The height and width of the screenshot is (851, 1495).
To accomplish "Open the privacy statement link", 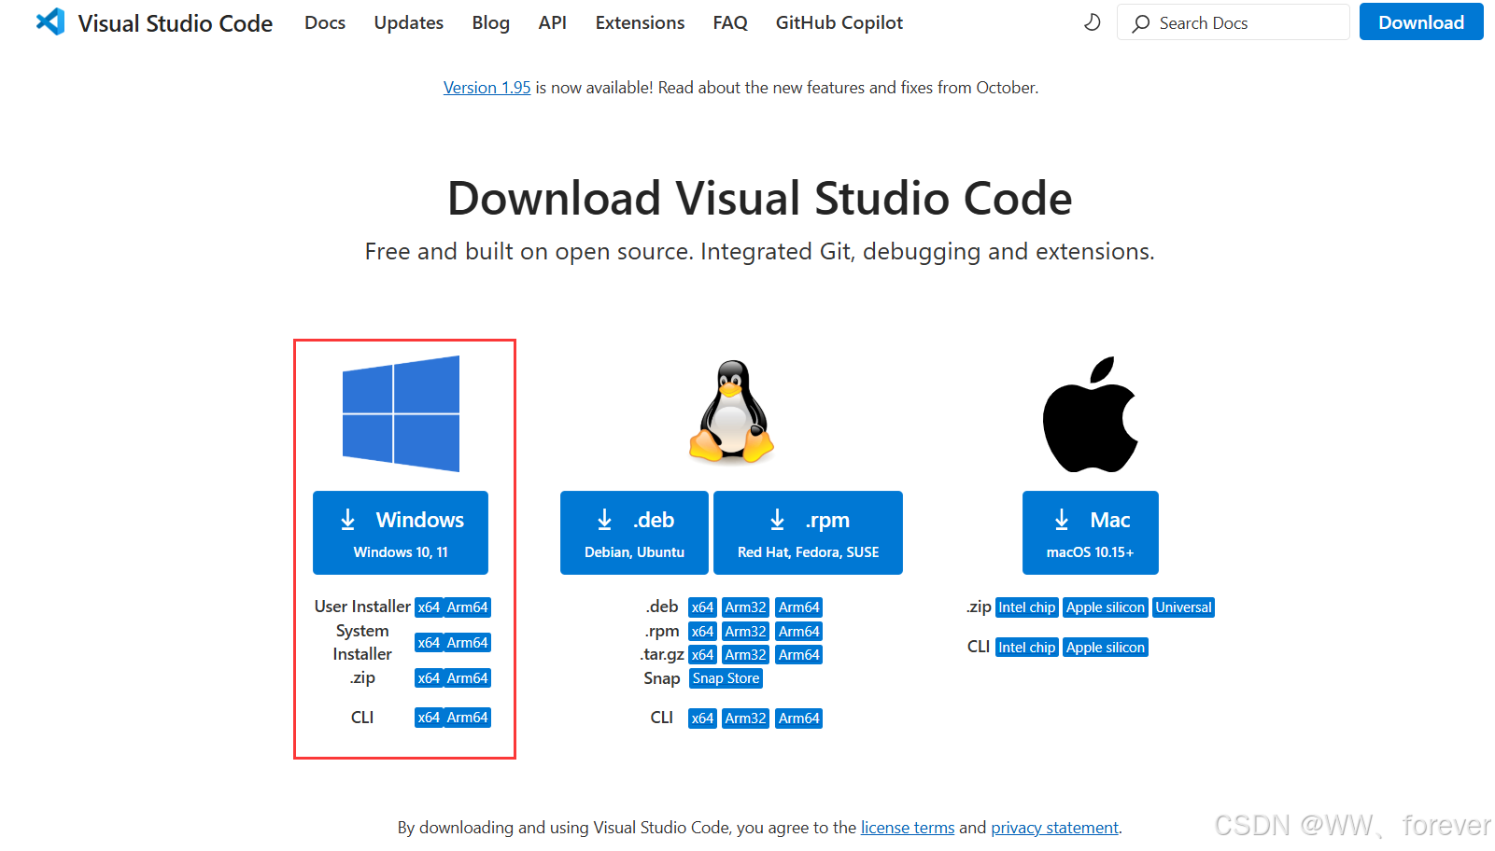I will point(1054,828).
